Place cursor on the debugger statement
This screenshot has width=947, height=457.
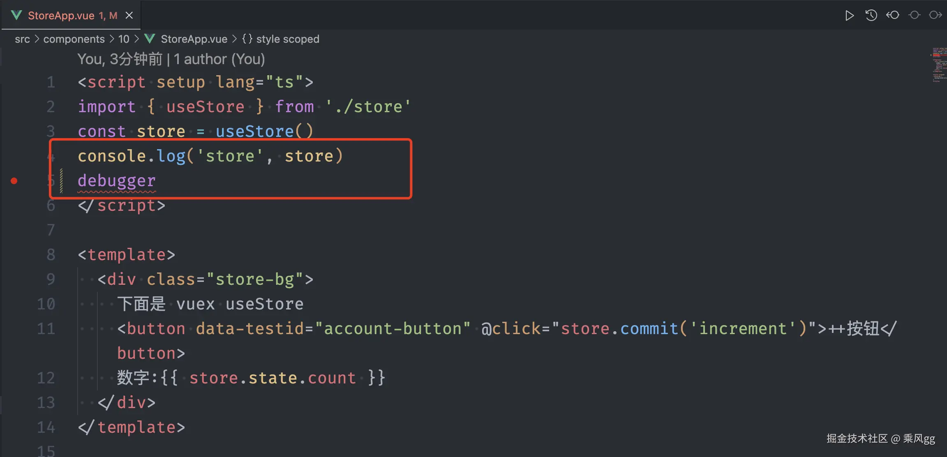[117, 181]
